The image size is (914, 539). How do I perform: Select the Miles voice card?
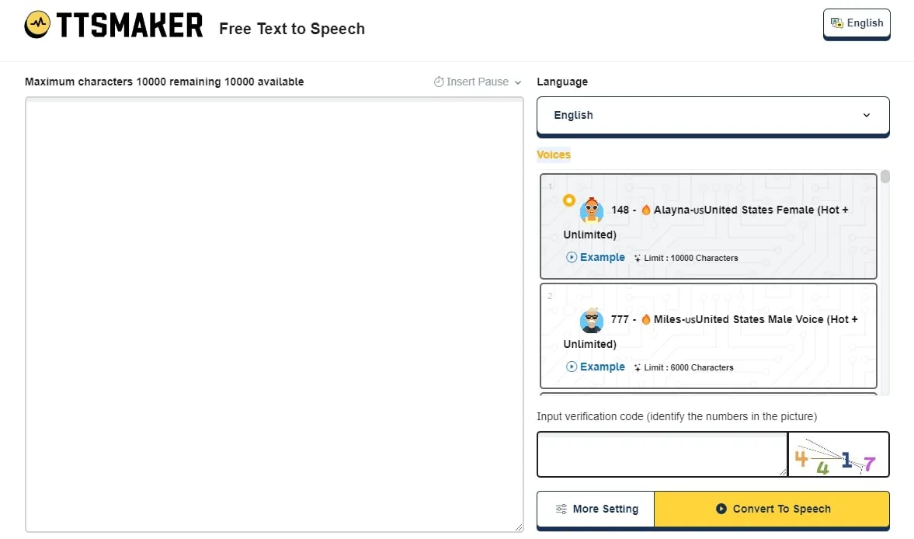(708, 336)
